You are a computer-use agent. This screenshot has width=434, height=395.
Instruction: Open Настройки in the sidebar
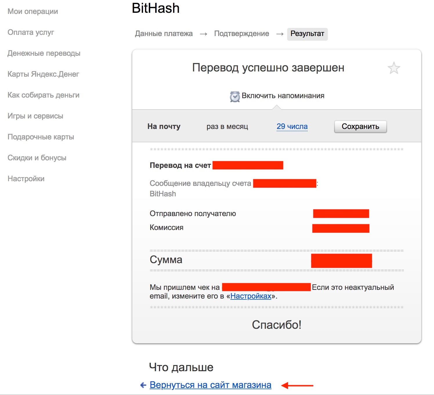pos(26,179)
